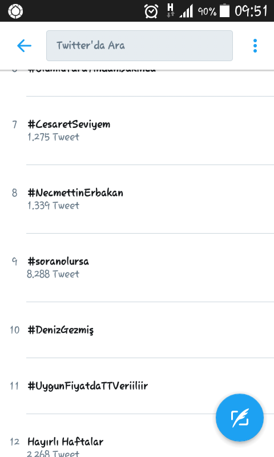274x457 pixels.
Task: Tap the battery status icon
Action: (224, 10)
